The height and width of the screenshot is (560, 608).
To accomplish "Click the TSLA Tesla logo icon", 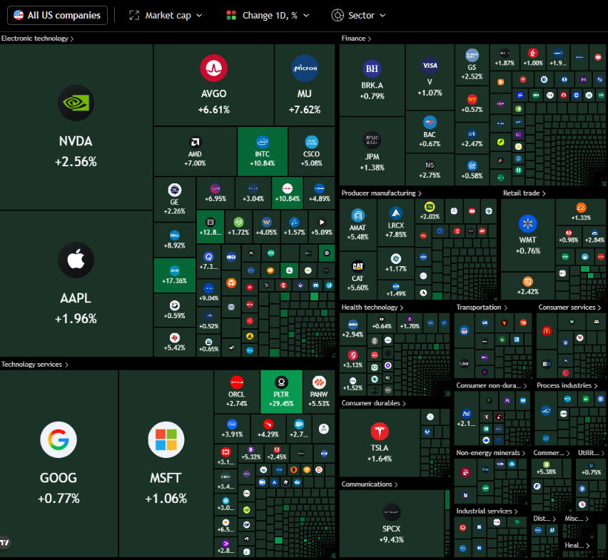I will click(379, 432).
